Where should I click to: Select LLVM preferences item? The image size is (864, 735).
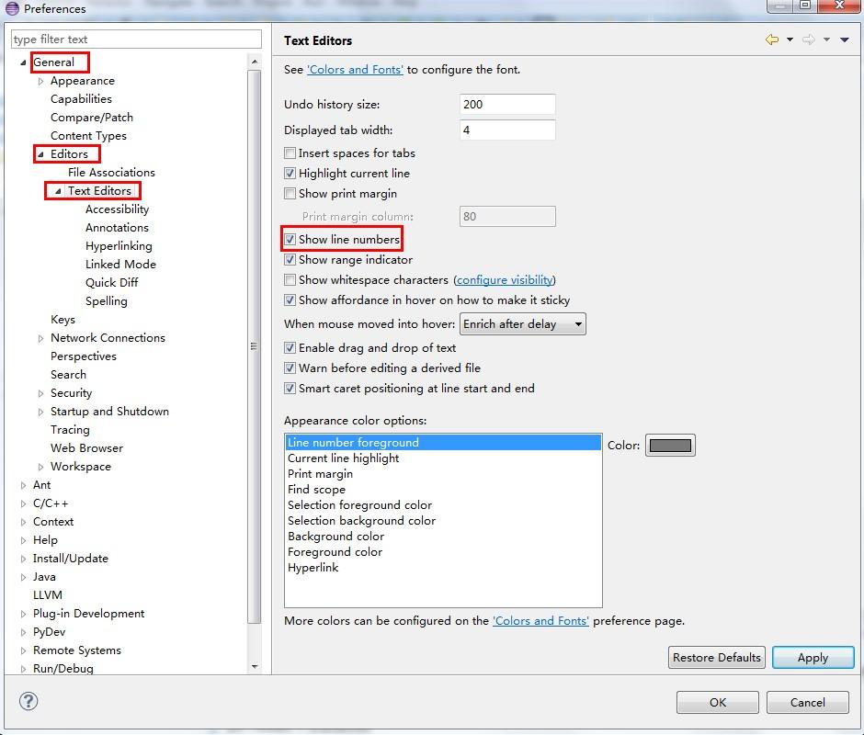click(x=48, y=595)
